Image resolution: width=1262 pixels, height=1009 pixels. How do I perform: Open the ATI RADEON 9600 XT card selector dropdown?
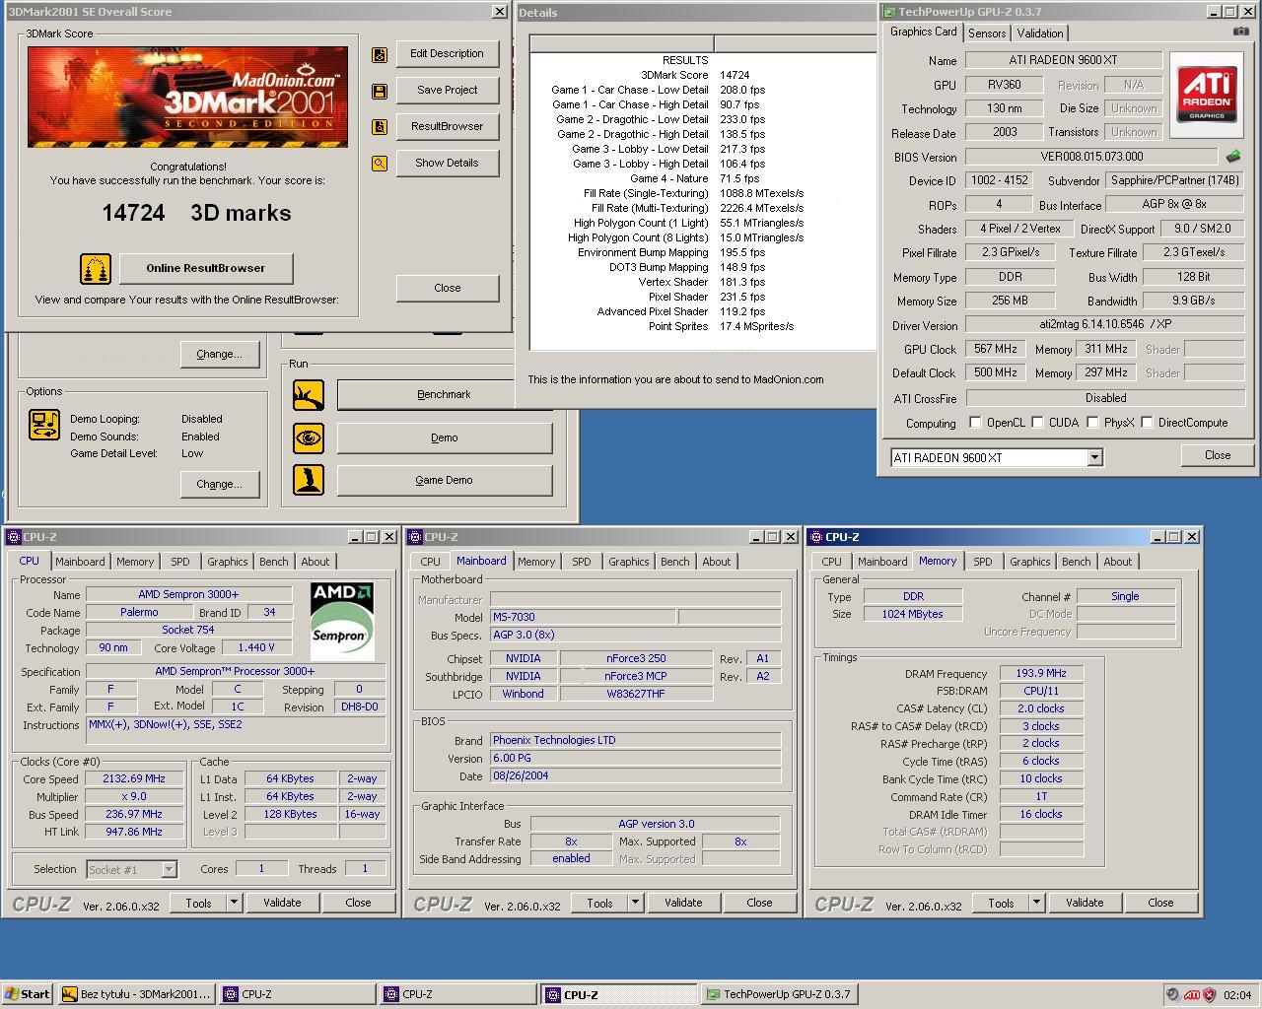coord(1093,457)
